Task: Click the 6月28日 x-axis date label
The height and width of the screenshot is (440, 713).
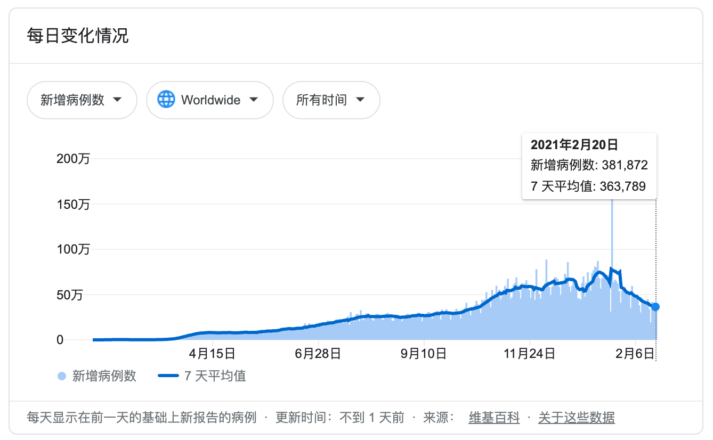Action: [x=318, y=353]
